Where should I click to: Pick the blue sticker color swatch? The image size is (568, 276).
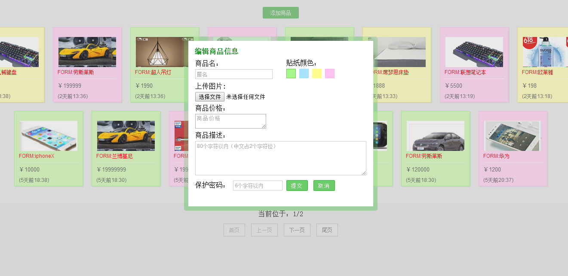point(304,74)
